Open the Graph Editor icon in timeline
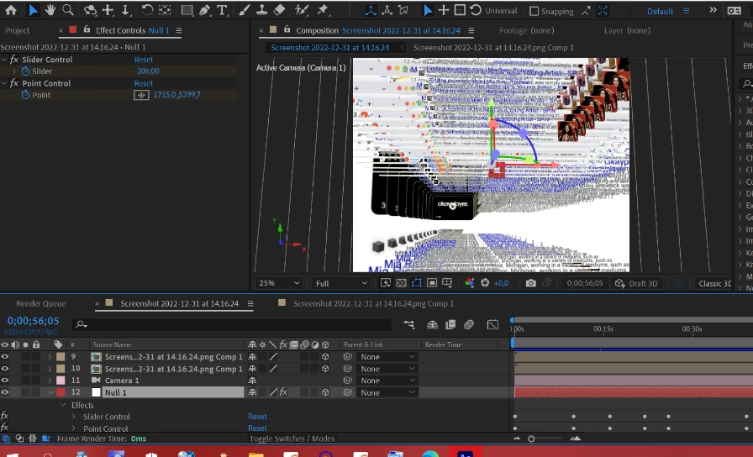Image resolution: width=753 pixels, height=457 pixels. pos(492,325)
